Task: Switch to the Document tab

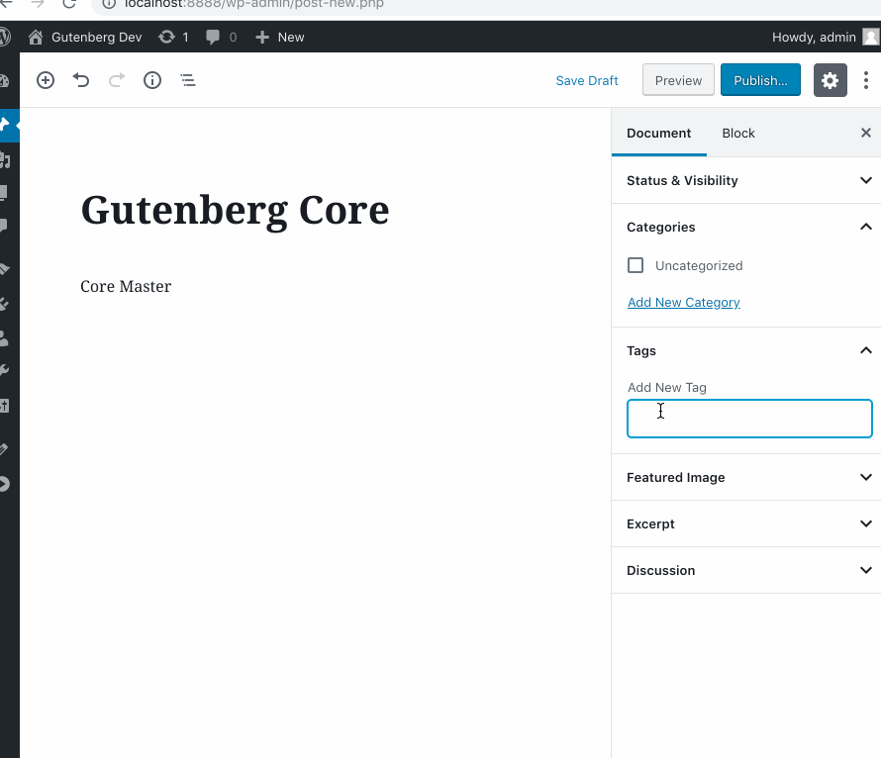Action: click(x=658, y=133)
